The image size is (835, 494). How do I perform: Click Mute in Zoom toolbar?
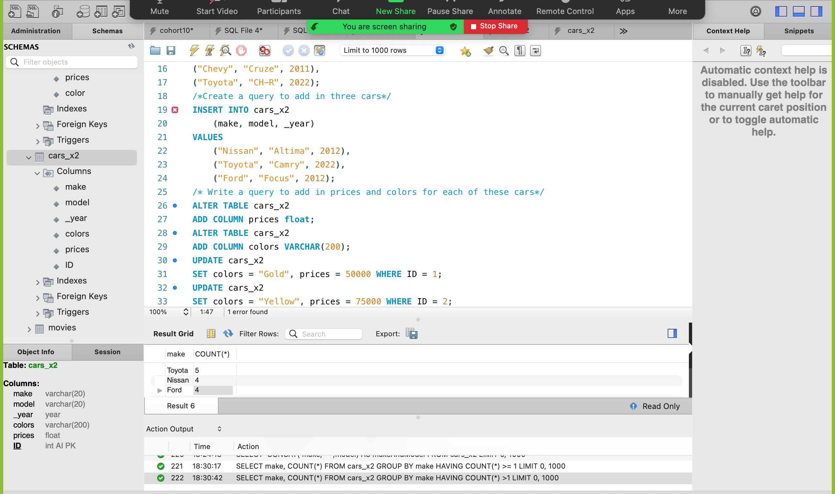[x=159, y=11]
